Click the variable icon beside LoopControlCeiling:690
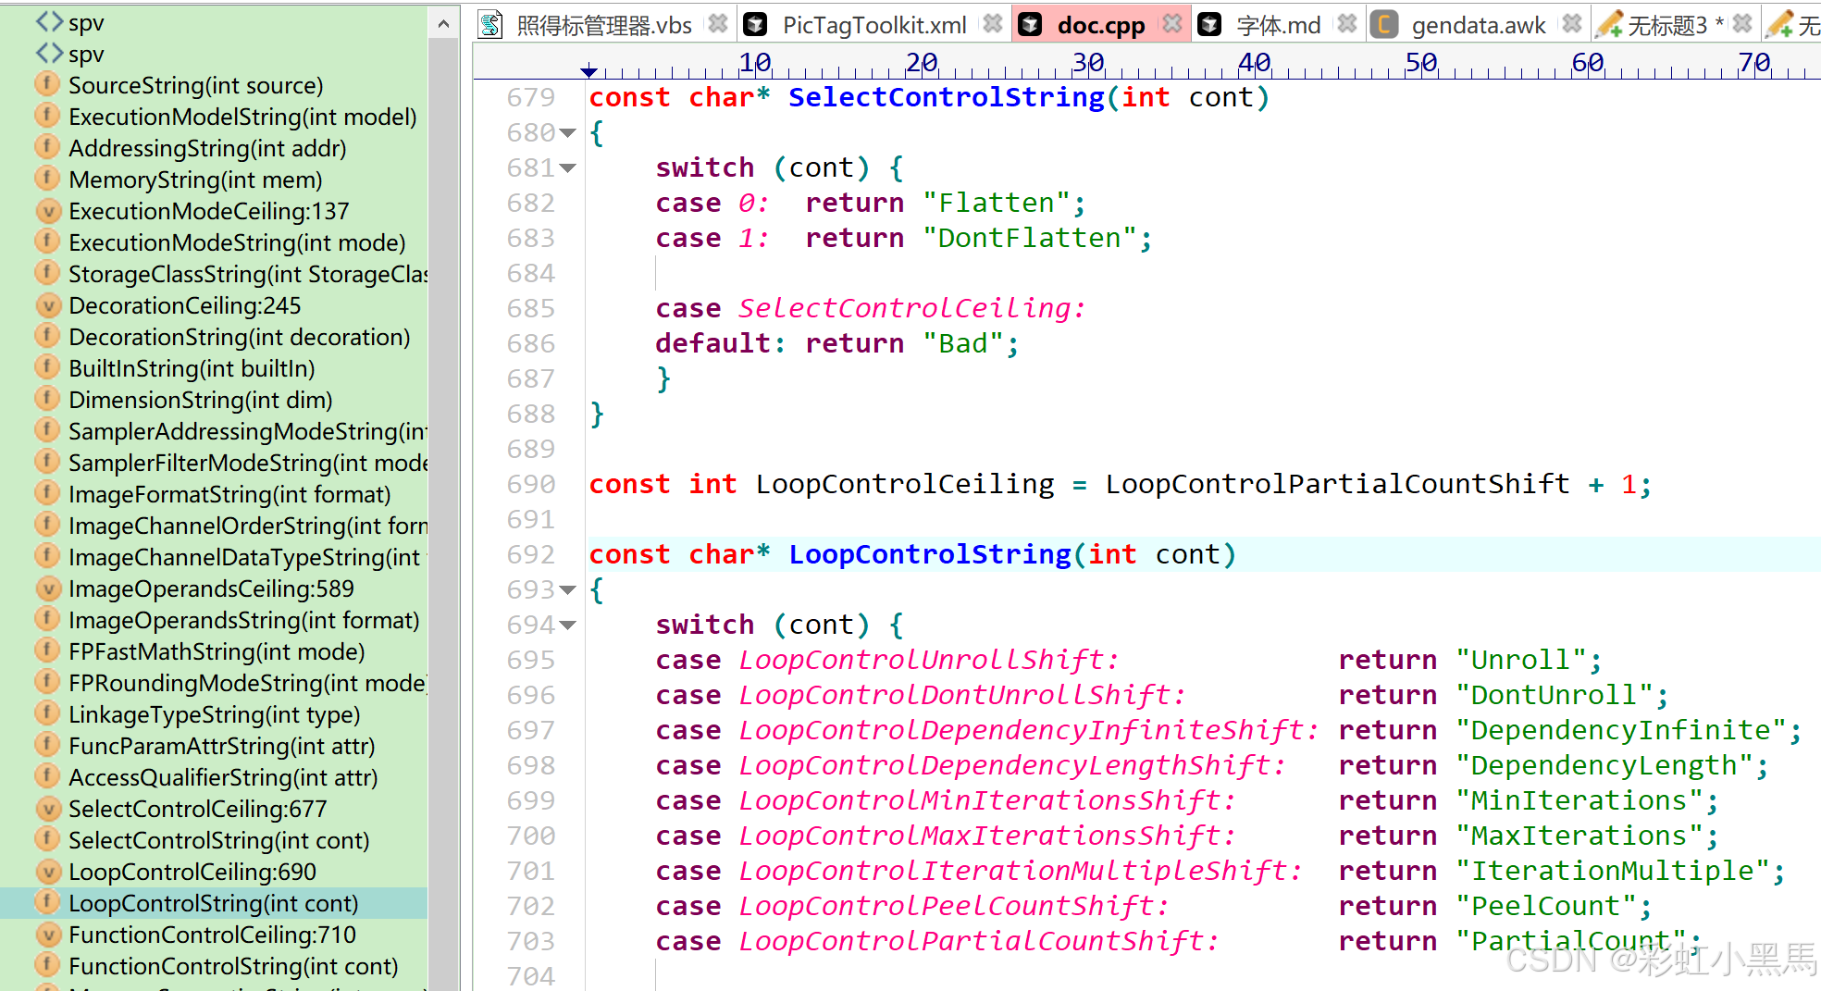Viewport: 1821px width, 991px height. coord(47,872)
